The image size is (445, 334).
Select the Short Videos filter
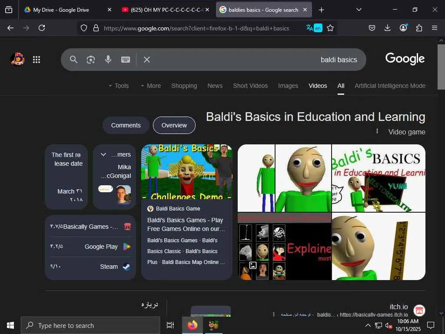tap(250, 86)
